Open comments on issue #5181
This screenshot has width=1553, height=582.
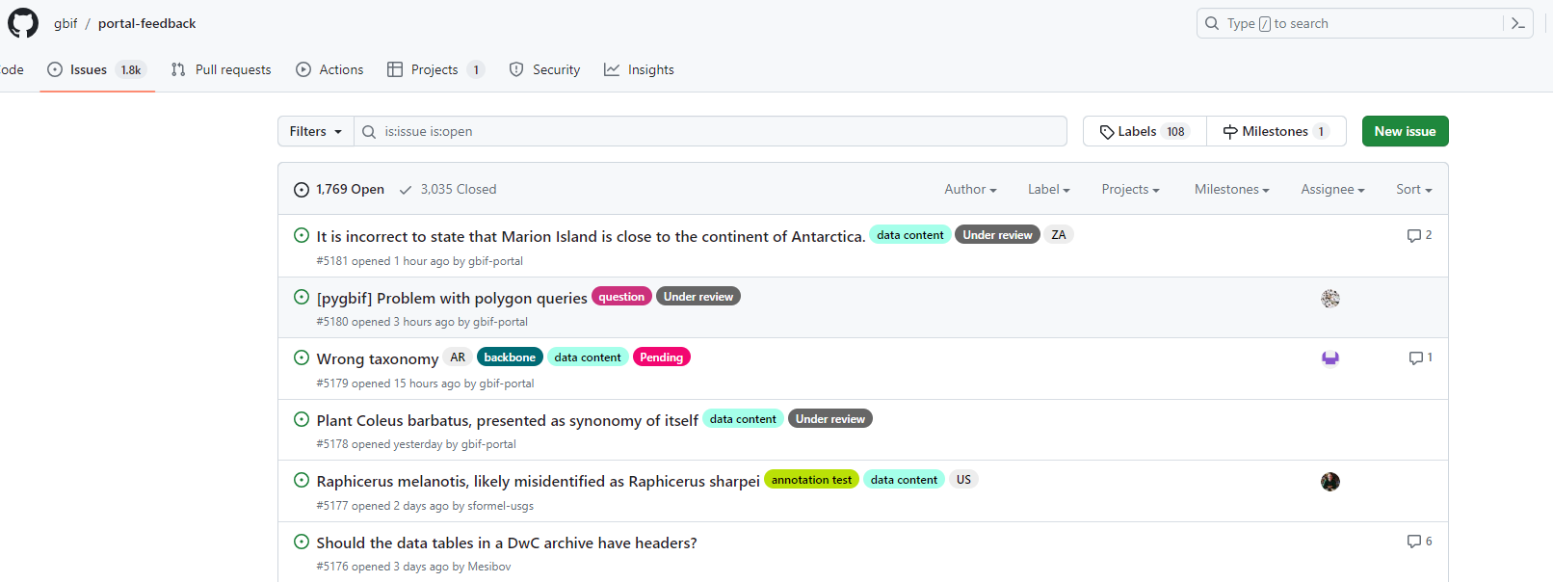(x=1419, y=235)
